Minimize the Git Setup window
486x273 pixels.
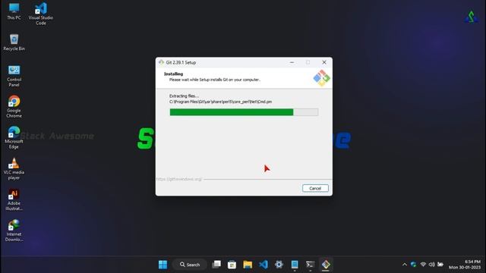[292, 62]
